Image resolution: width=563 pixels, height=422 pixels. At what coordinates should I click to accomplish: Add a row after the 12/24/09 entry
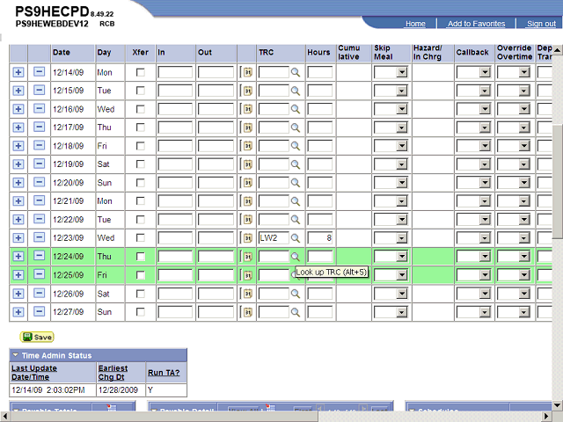click(x=18, y=256)
